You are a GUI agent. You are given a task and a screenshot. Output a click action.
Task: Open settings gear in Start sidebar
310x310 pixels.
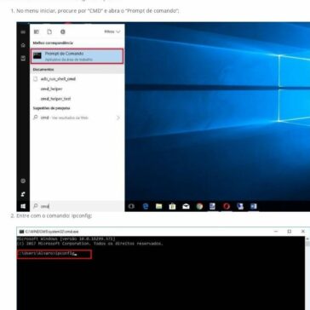coord(23,181)
